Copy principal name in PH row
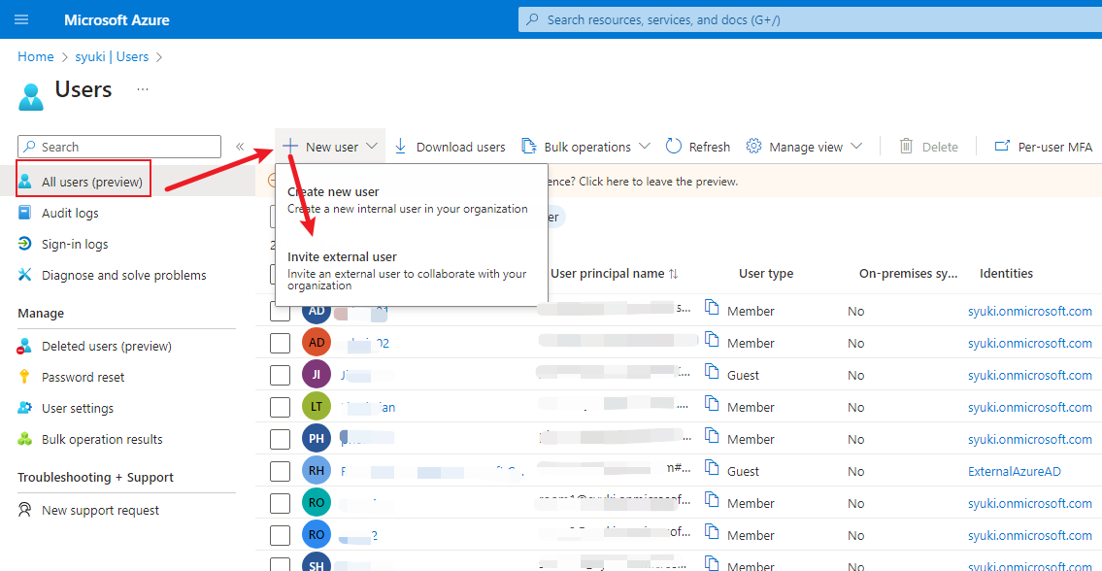Viewport: 1102px width, 571px height. tap(713, 436)
